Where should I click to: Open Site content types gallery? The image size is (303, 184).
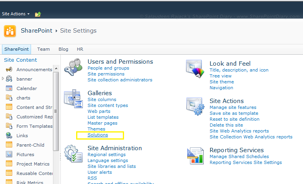pyautogui.click(x=108, y=105)
